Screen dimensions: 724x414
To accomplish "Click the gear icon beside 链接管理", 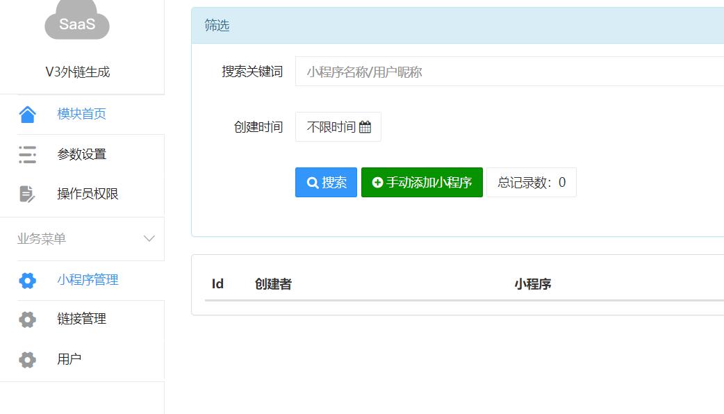I will click(27, 320).
